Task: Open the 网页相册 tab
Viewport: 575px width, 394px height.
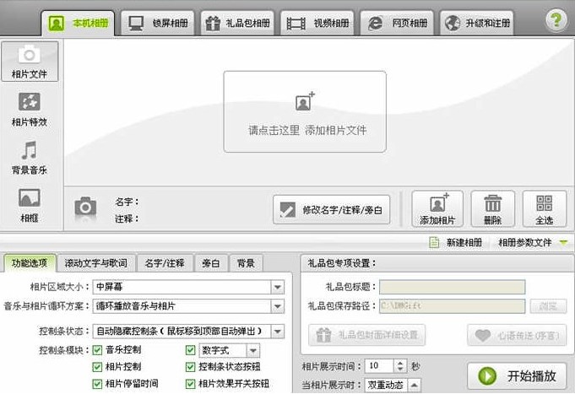Action: tap(397, 23)
